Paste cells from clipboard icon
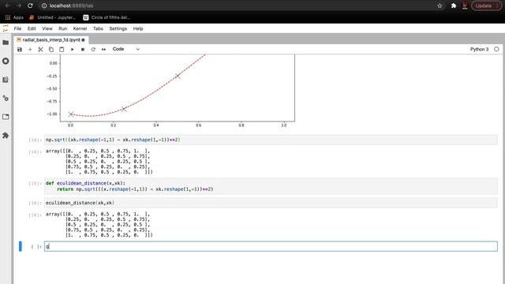The height and width of the screenshot is (284, 505). 62,49
